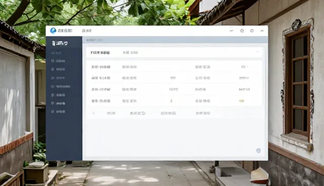The width and height of the screenshot is (324, 186).
Task: Click the shield badge icon at content bottom corner
Action: tap(258, 151)
